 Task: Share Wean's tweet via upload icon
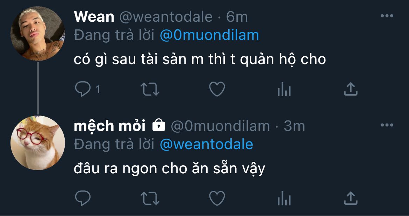point(351,89)
